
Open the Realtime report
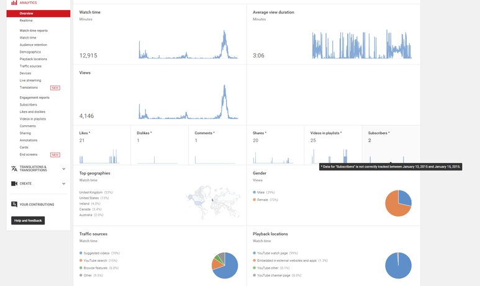point(26,20)
